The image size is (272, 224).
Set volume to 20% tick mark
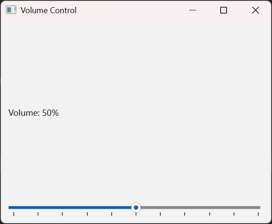tap(62, 214)
